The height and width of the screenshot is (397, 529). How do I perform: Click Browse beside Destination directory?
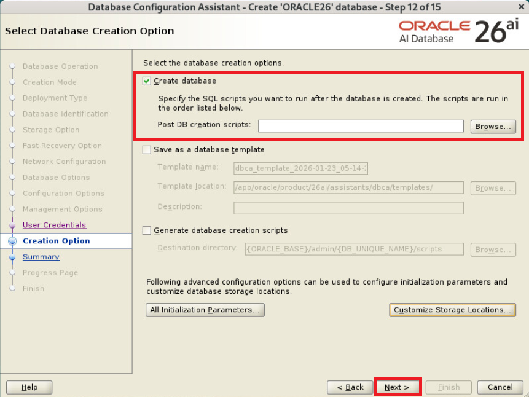493,250
